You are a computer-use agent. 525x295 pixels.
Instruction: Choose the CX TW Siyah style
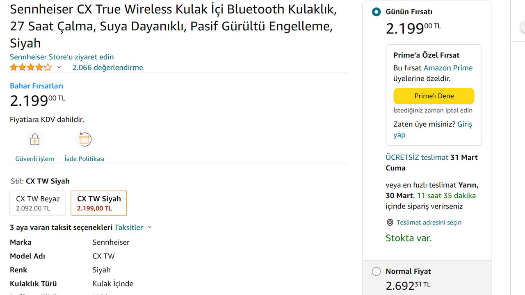(99, 203)
